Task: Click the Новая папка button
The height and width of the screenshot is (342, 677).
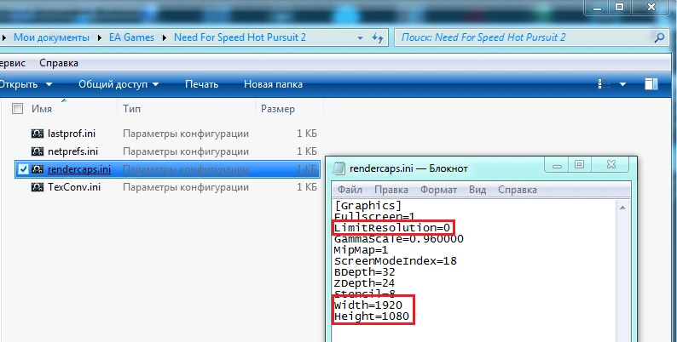Action: coord(273,84)
